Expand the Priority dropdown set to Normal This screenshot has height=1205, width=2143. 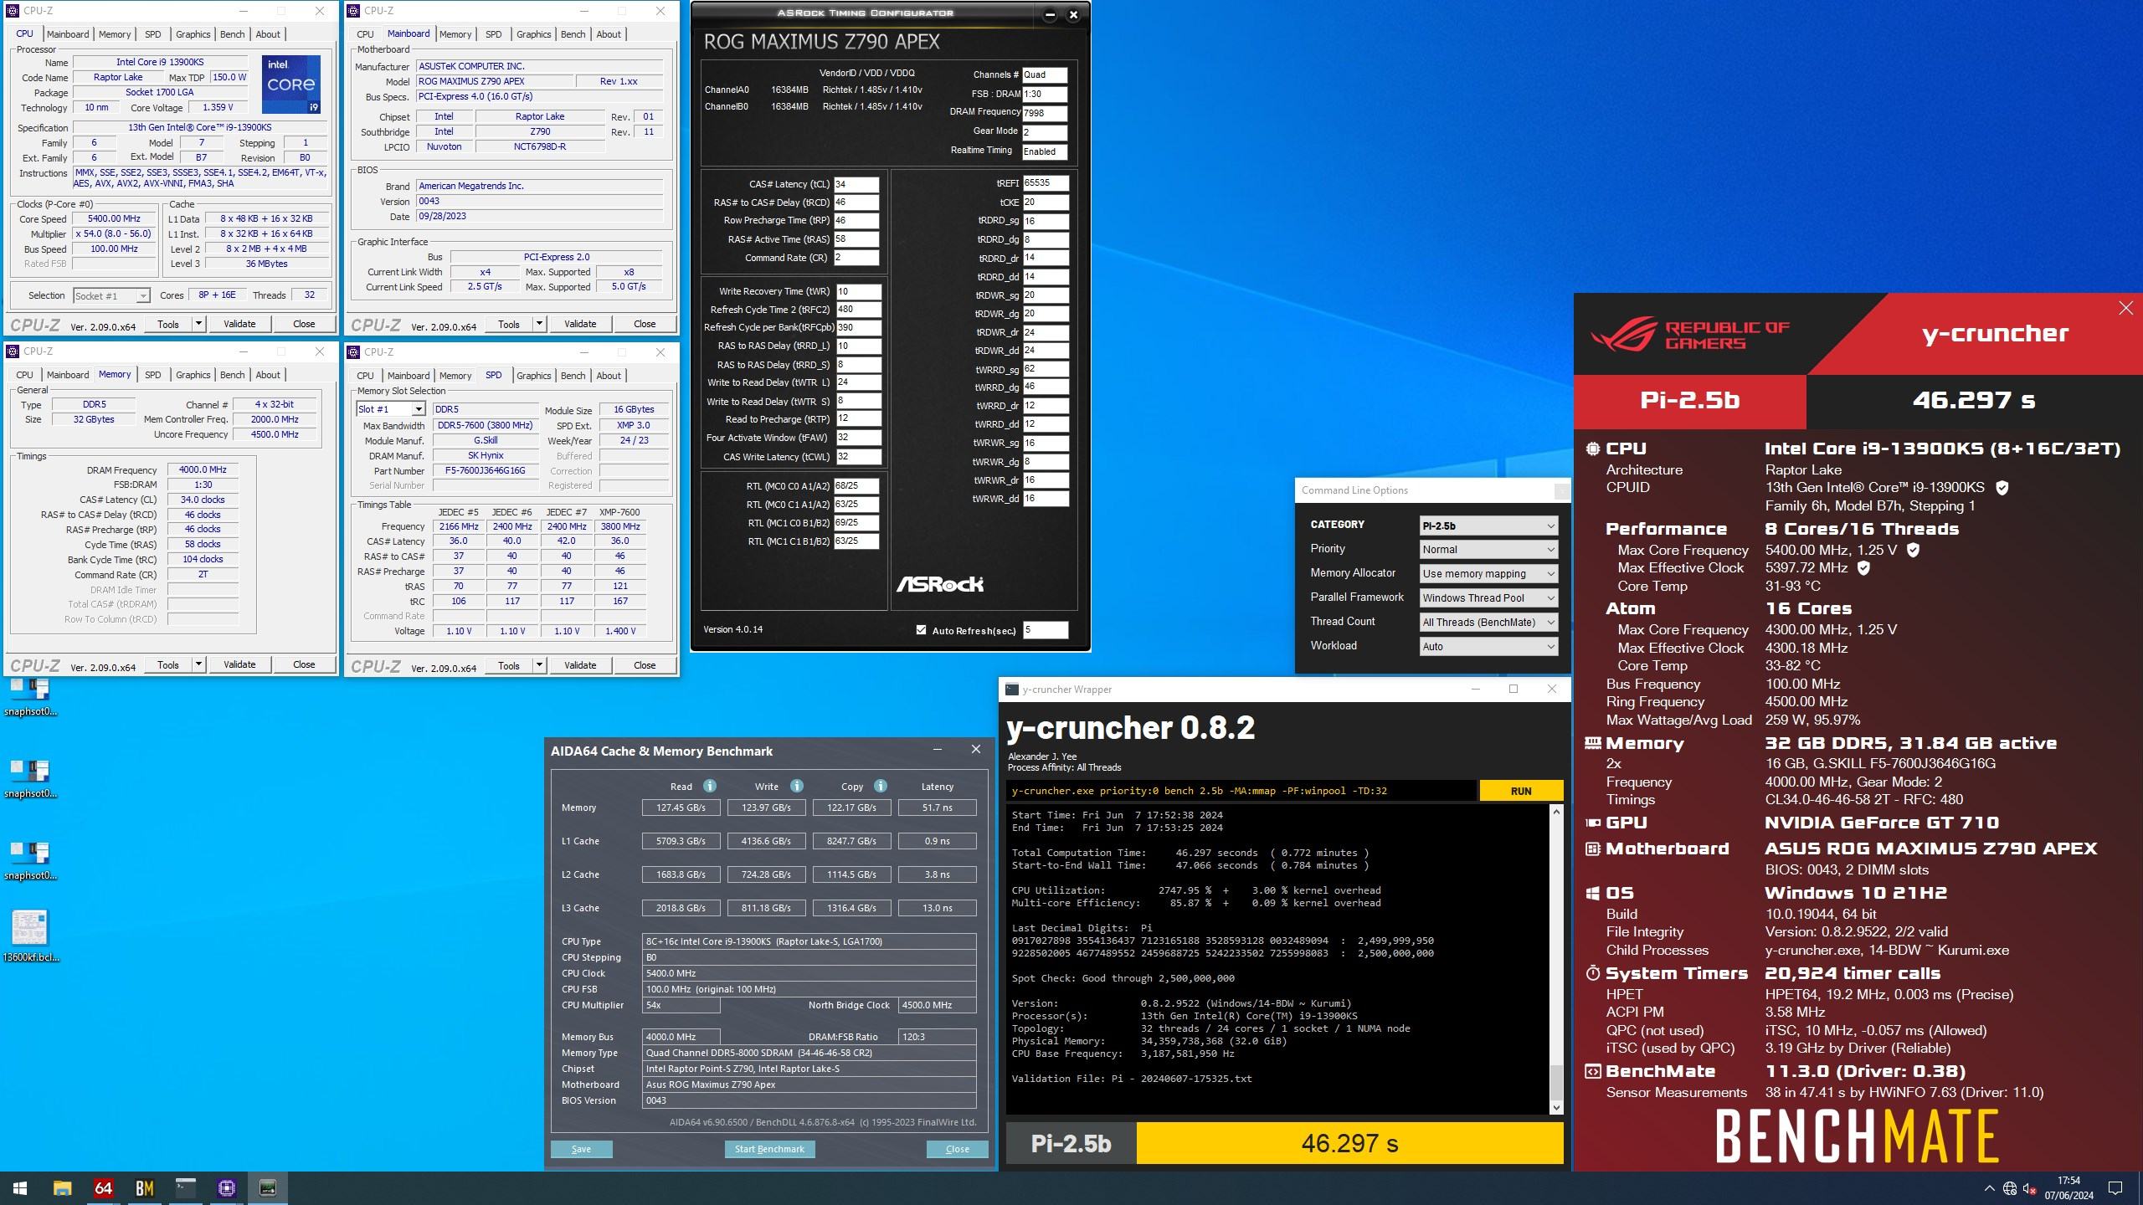[x=1489, y=550]
